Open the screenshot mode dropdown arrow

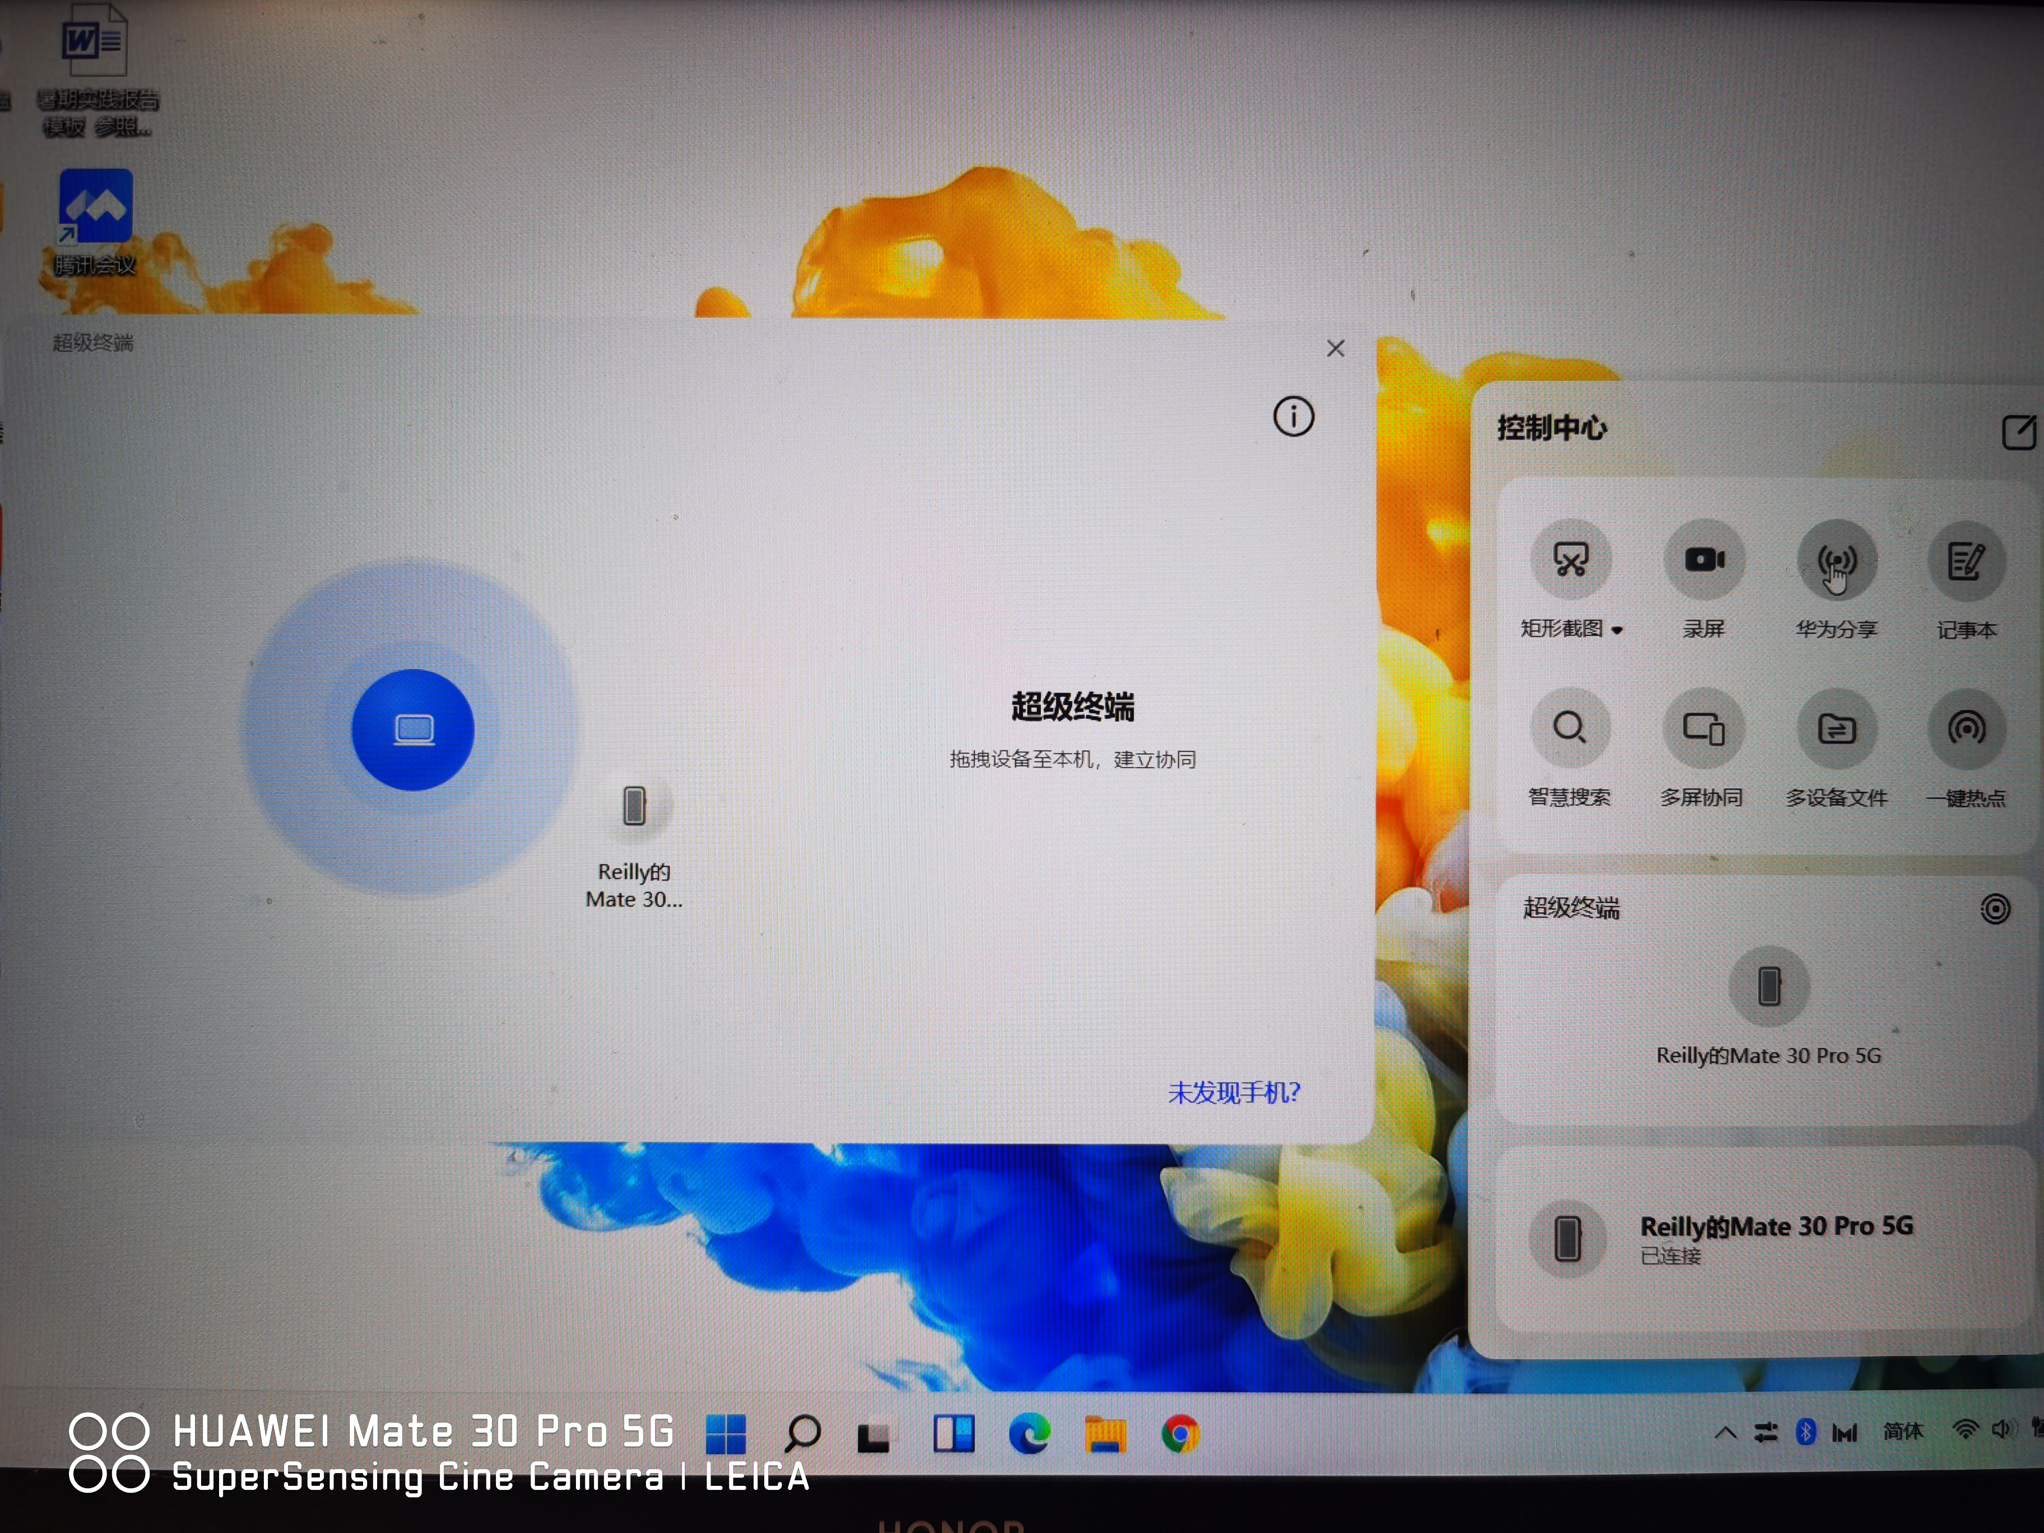pyautogui.click(x=1617, y=630)
